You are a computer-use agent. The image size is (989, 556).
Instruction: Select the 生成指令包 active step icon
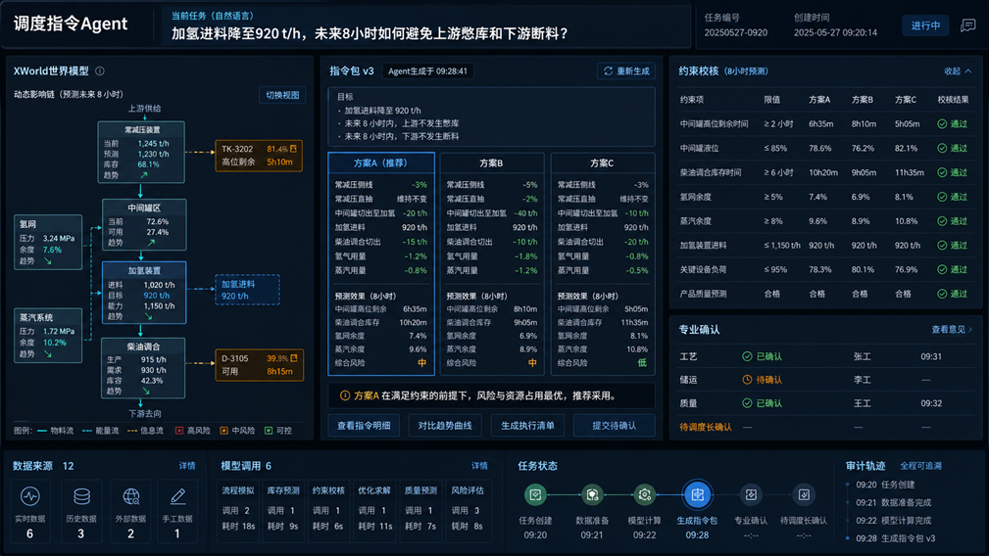coord(697,495)
